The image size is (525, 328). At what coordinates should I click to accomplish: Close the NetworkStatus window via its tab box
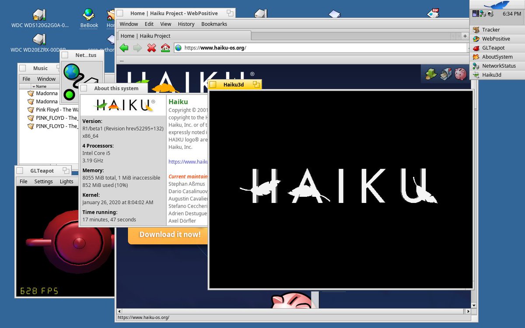pyautogui.click(x=65, y=56)
